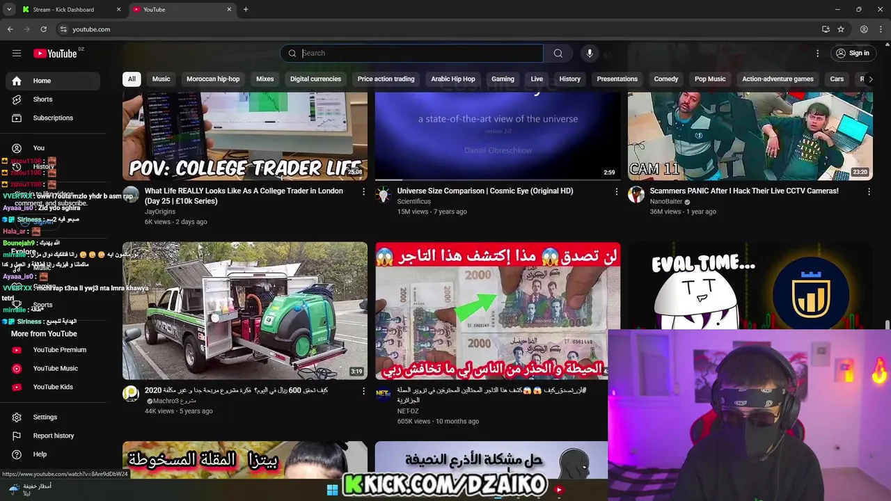Start voice search with the microphone icon
The image size is (891, 501).
coord(590,53)
